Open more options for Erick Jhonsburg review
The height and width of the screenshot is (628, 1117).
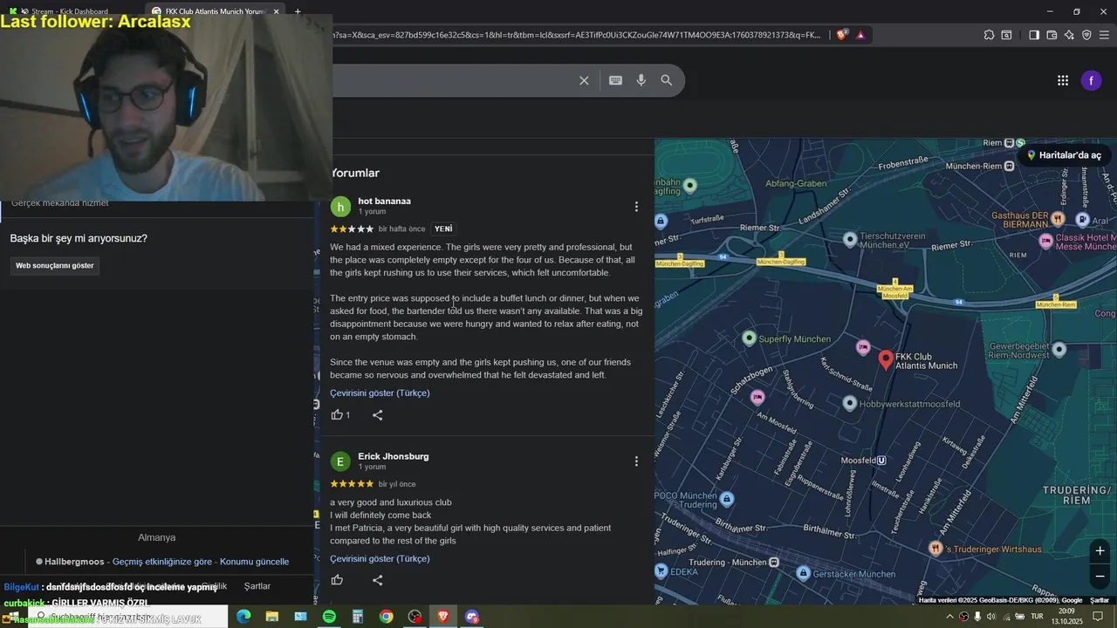[x=636, y=461]
